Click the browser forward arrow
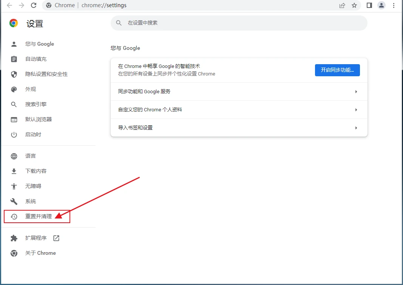Image resolution: width=403 pixels, height=285 pixels. coord(22,5)
